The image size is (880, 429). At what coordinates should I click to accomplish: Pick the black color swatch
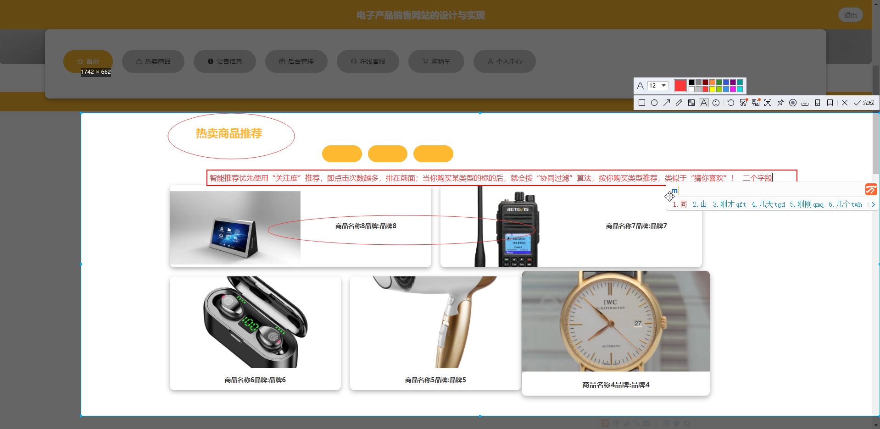[x=691, y=82]
